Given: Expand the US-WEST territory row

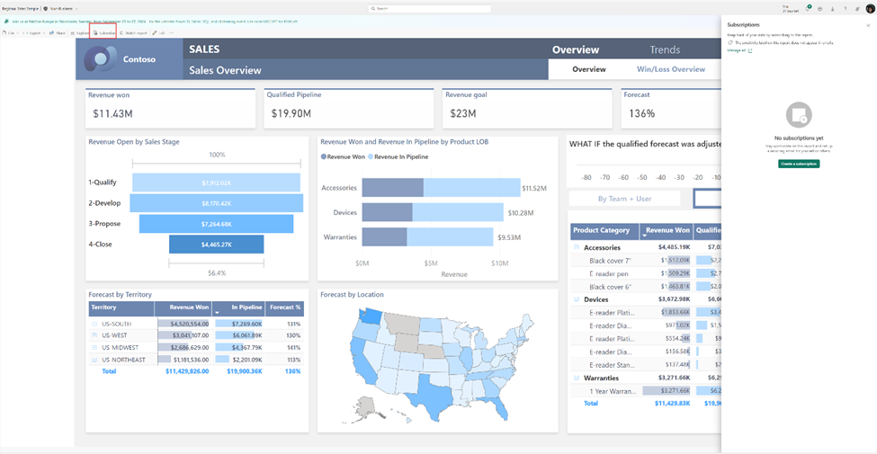Looking at the screenshot, I should (x=94, y=335).
